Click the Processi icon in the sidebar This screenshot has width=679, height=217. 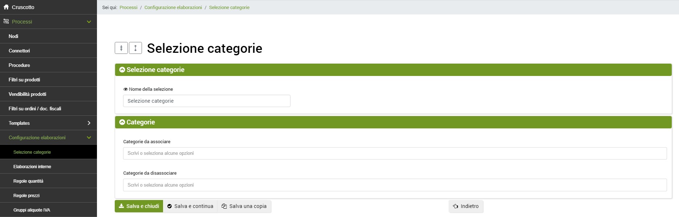(6, 22)
